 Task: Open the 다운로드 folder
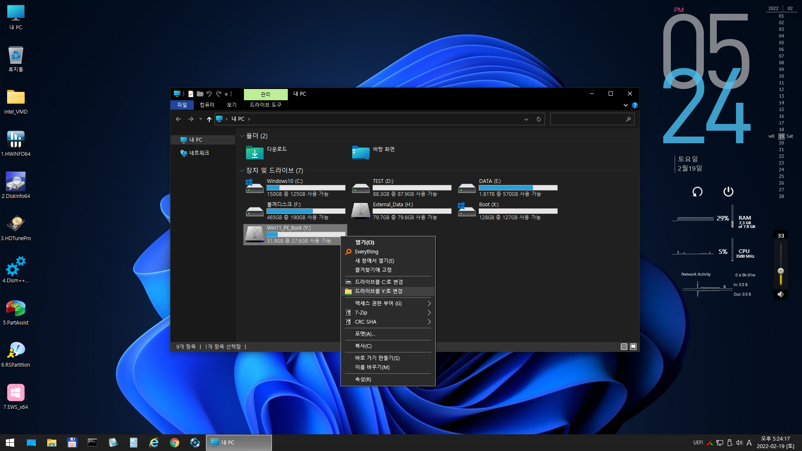[x=266, y=152]
